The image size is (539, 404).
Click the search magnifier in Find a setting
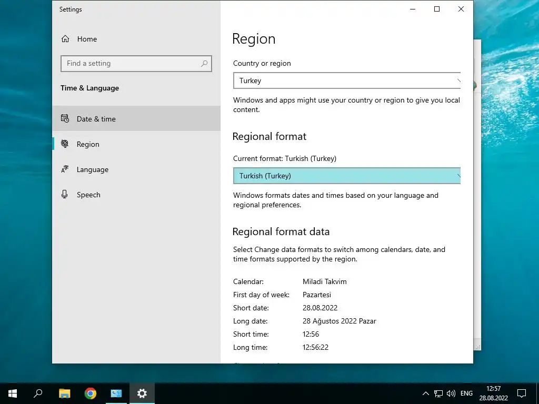[204, 64]
